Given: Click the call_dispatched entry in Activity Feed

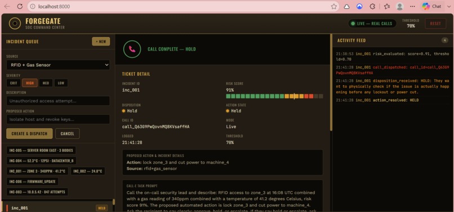Looking at the screenshot, I should pos(393,70).
